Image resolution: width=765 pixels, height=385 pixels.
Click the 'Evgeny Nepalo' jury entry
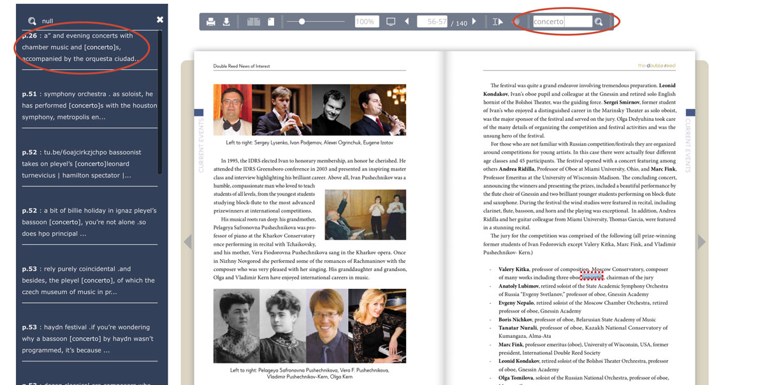click(583, 307)
